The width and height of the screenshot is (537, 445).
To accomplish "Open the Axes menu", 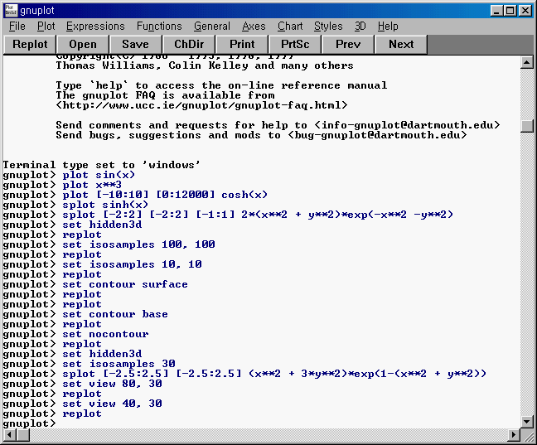I will click(254, 27).
